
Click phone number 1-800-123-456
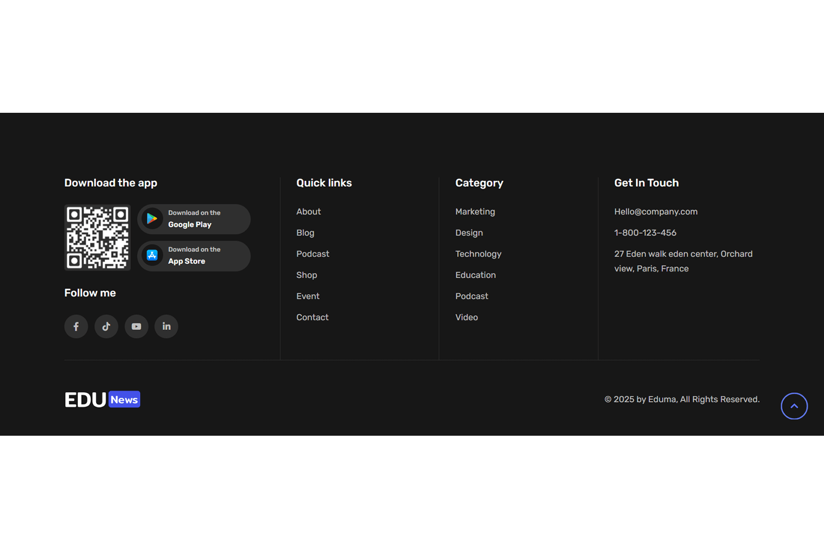(645, 233)
